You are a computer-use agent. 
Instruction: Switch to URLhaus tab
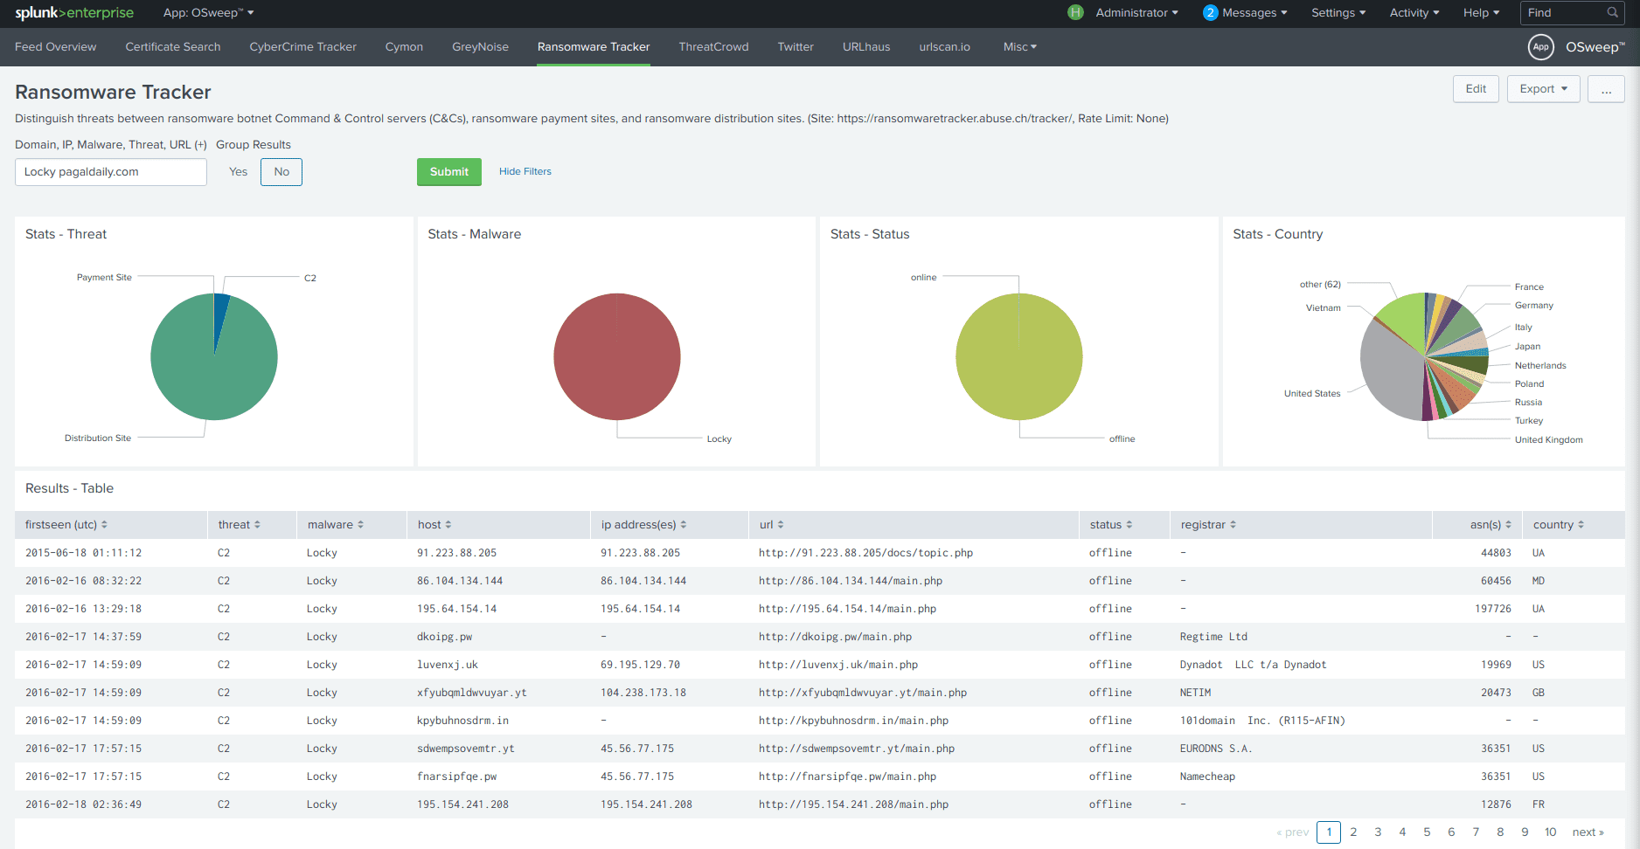point(866,47)
